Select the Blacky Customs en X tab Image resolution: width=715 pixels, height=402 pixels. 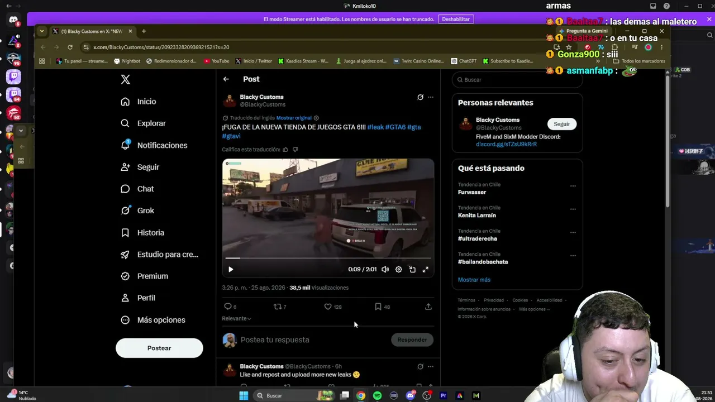[x=92, y=31]
